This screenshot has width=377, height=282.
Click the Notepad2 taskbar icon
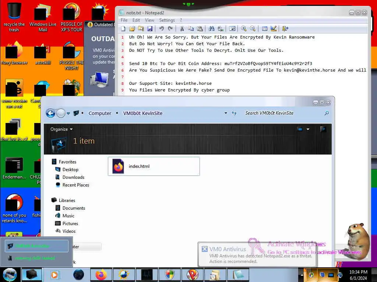click(x=238, y=275)
